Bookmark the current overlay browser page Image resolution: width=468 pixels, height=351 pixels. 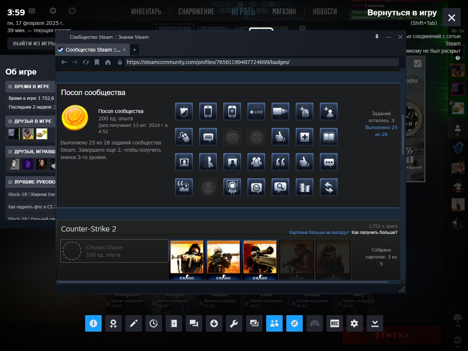pyautogui.click(x=97, y=62)
